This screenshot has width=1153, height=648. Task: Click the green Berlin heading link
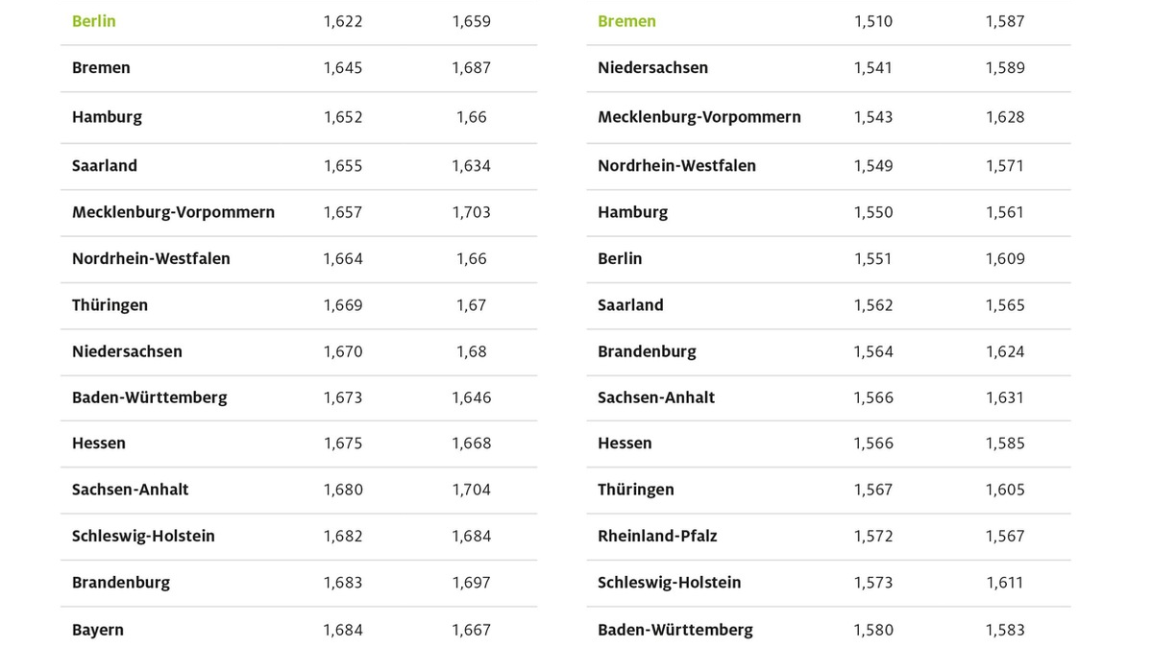(x=93, y=21)
